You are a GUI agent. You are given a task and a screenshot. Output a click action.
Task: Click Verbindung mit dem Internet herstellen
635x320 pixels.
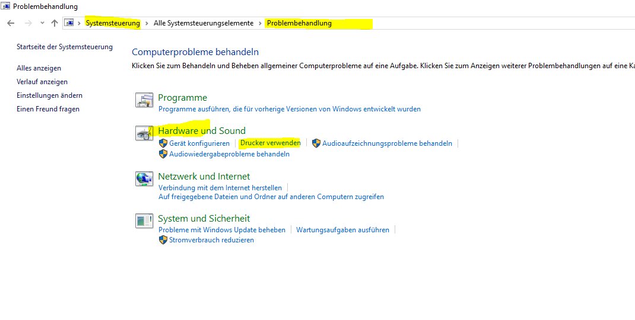(x=220, y=188)
